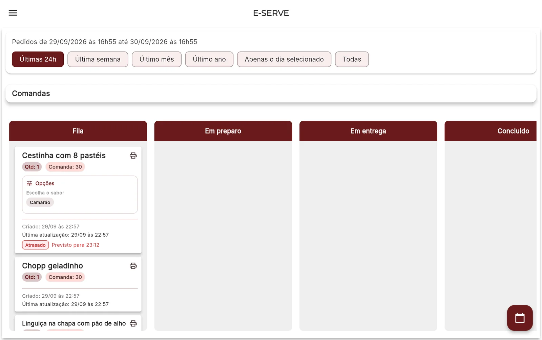The height and width of the screenshot is (340, 542).
Task: Filter orders by Último ano
Action: [209, 59]
